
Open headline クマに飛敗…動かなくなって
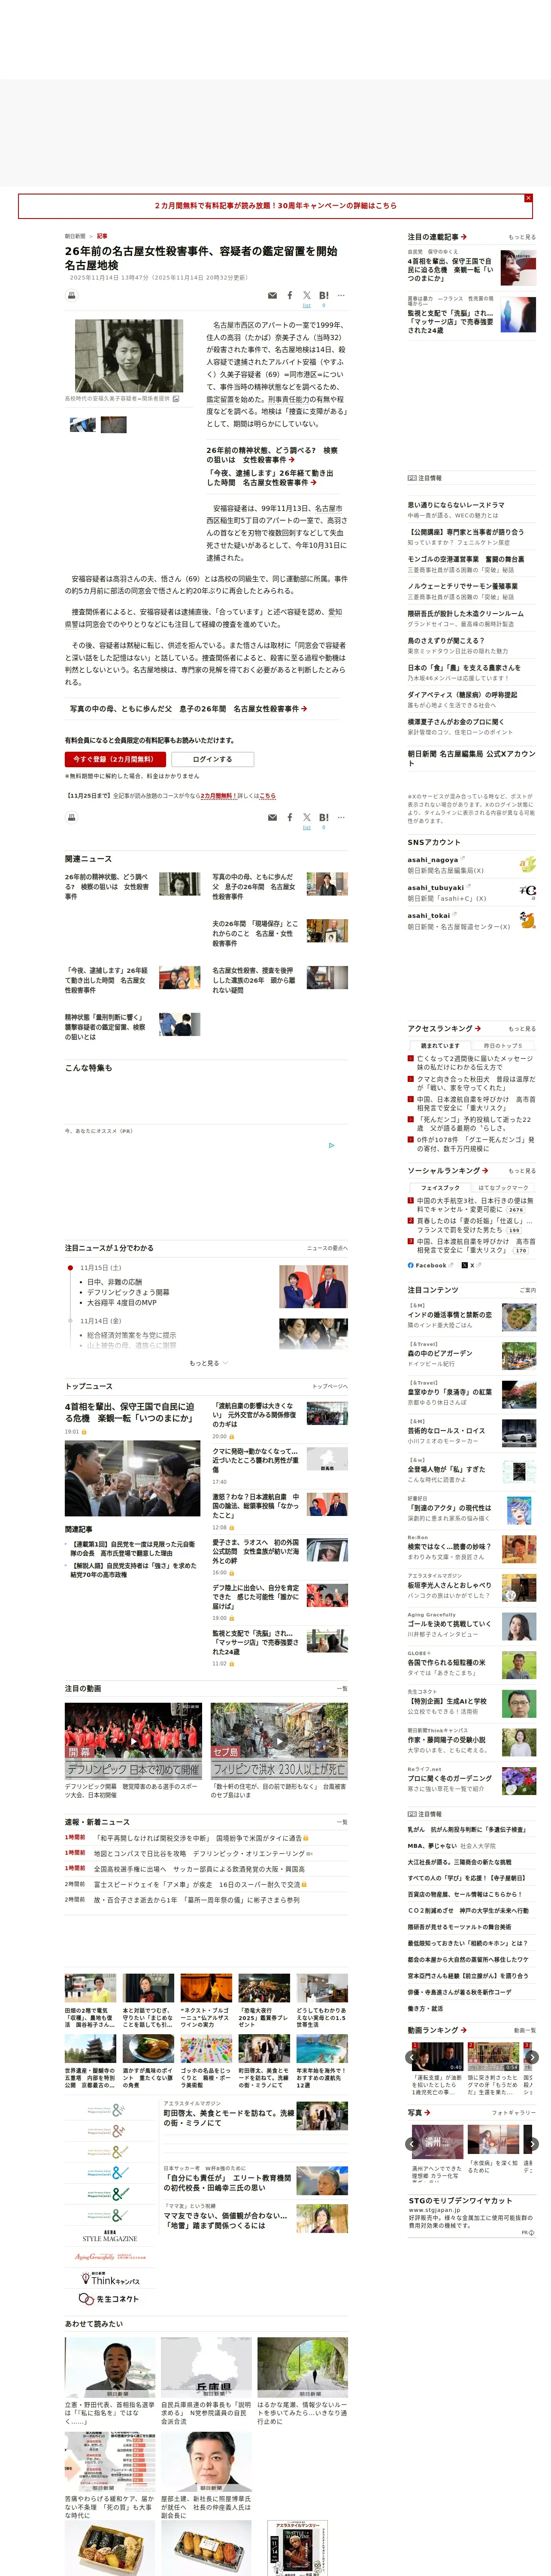[255, 1460]
